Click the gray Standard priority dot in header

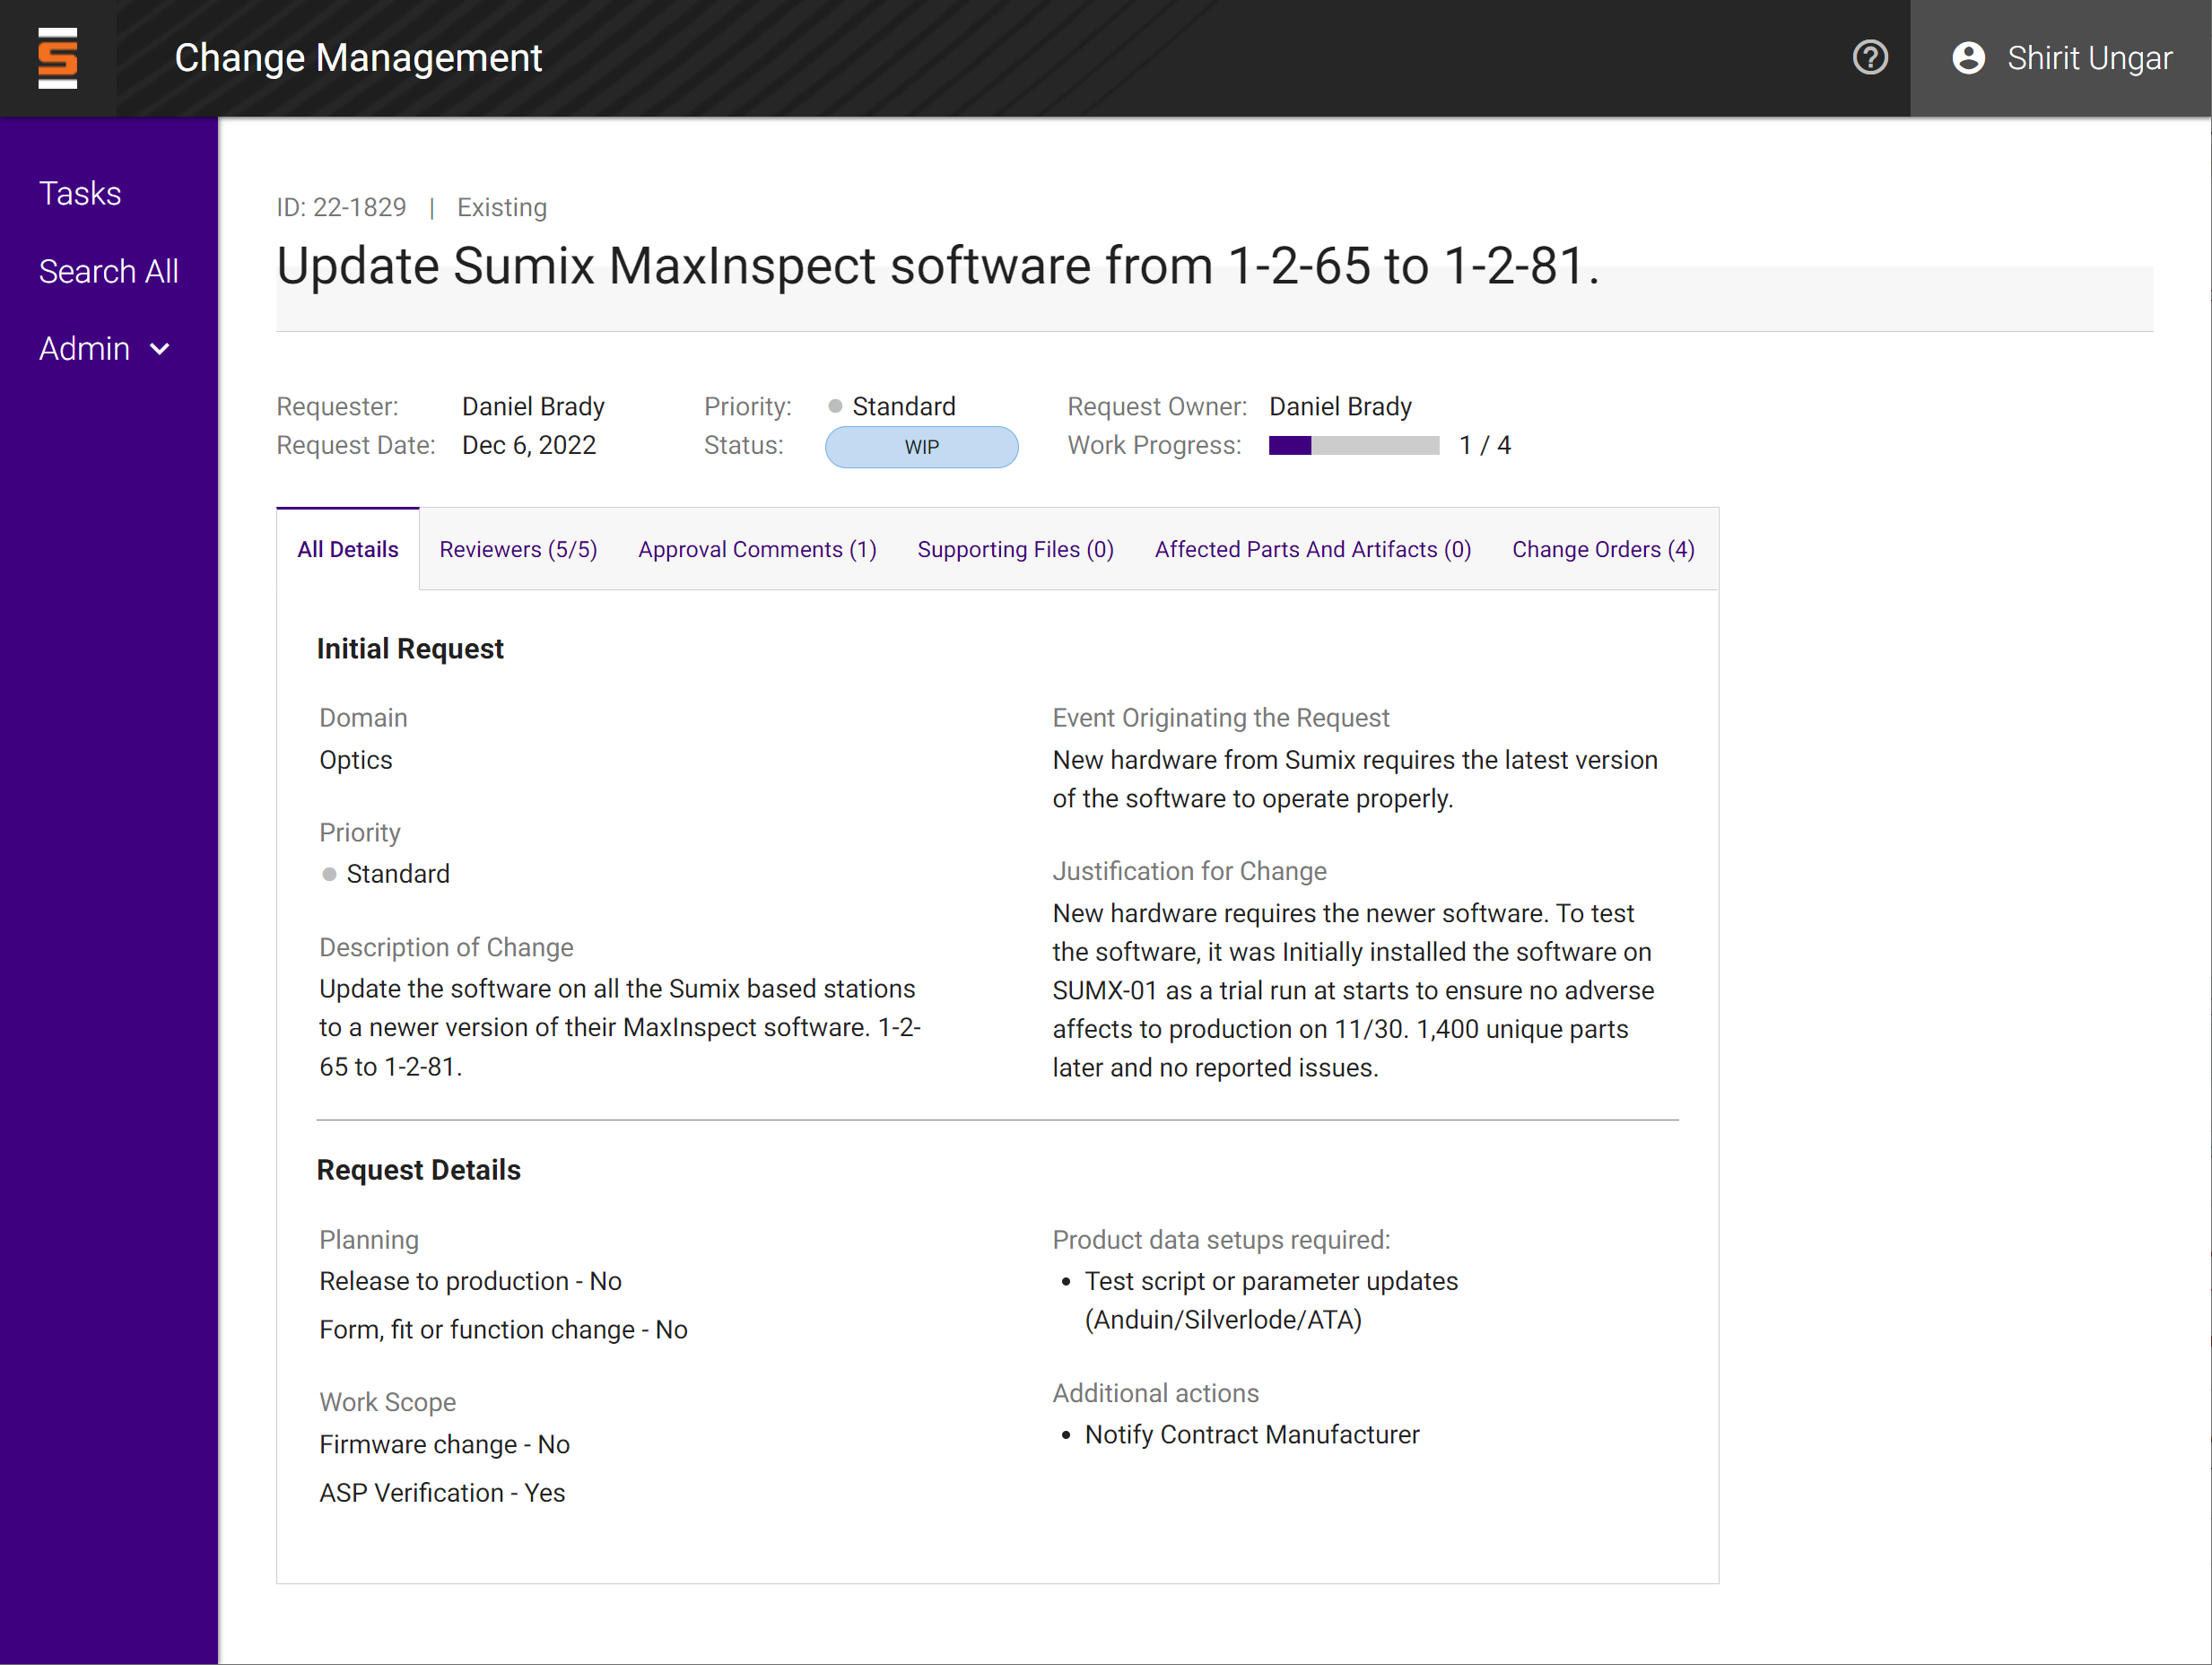coord(835,406)
